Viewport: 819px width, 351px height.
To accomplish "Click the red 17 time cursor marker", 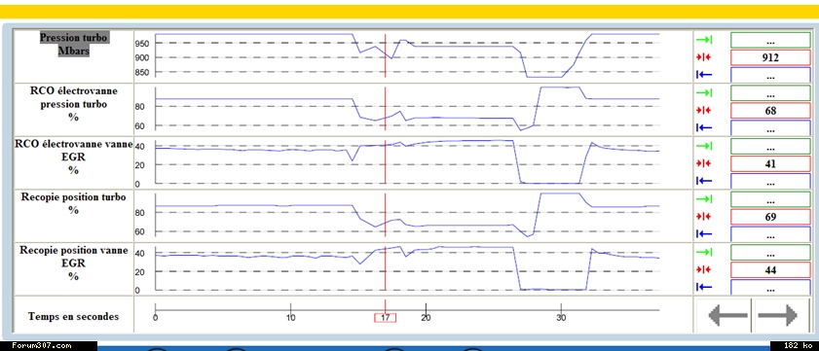I will (x=385, y=318).
